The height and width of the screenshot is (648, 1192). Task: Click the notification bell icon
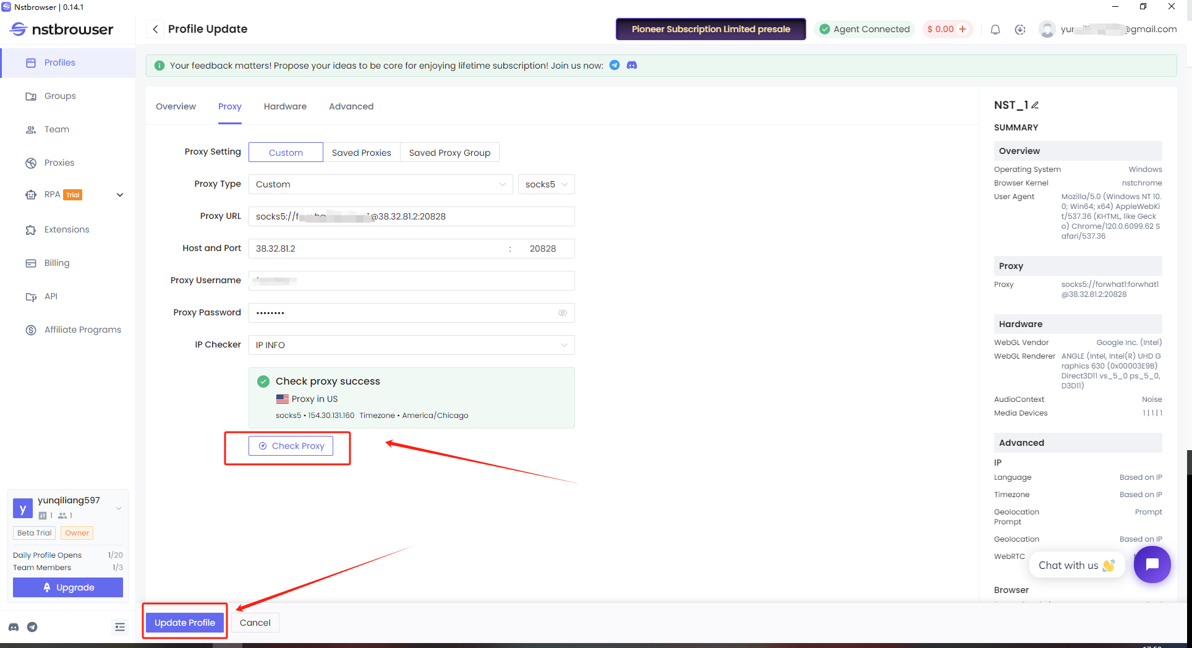point(995,29)
